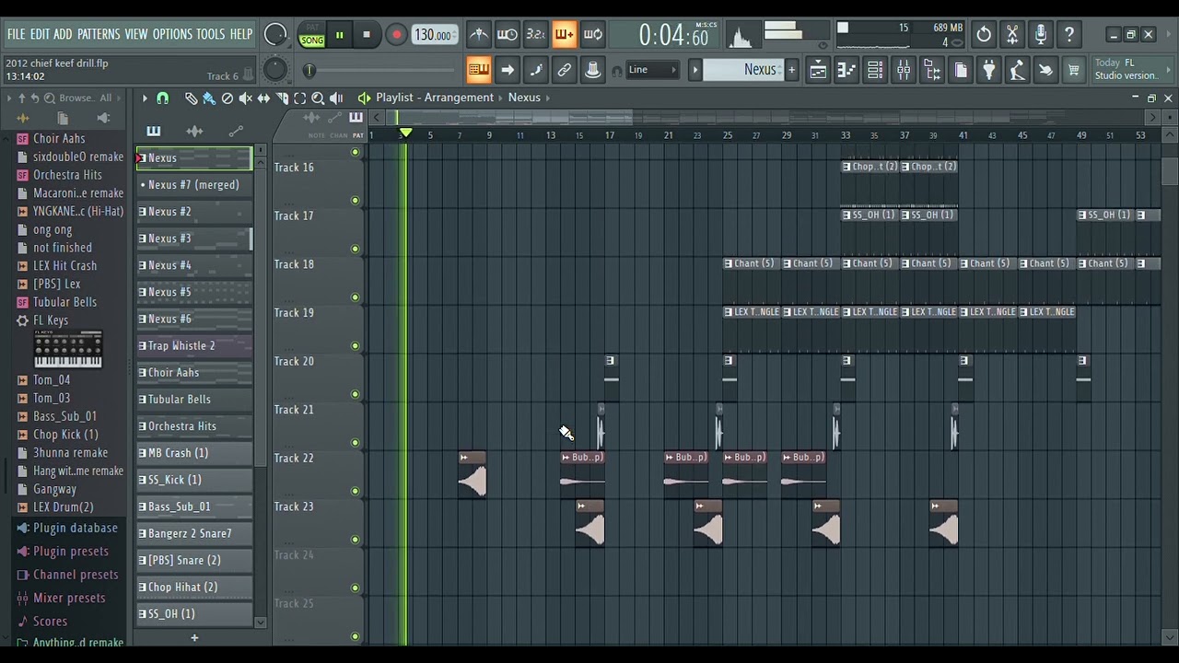Click the microphone recording icon

1041,35
